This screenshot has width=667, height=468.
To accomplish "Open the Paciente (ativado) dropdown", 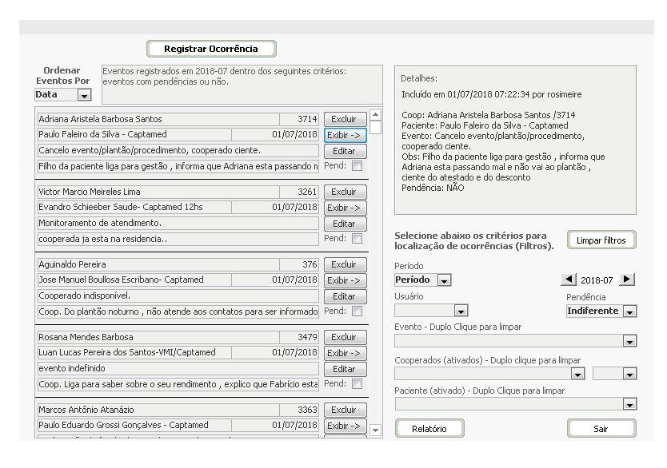I will [629, 404].
